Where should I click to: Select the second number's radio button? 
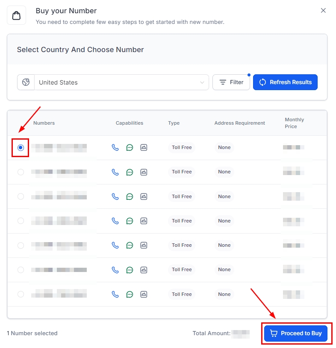(x=21, y=172)
